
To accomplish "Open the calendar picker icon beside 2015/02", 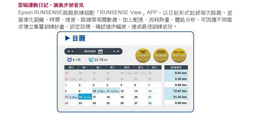I will (x=100, y=52).
